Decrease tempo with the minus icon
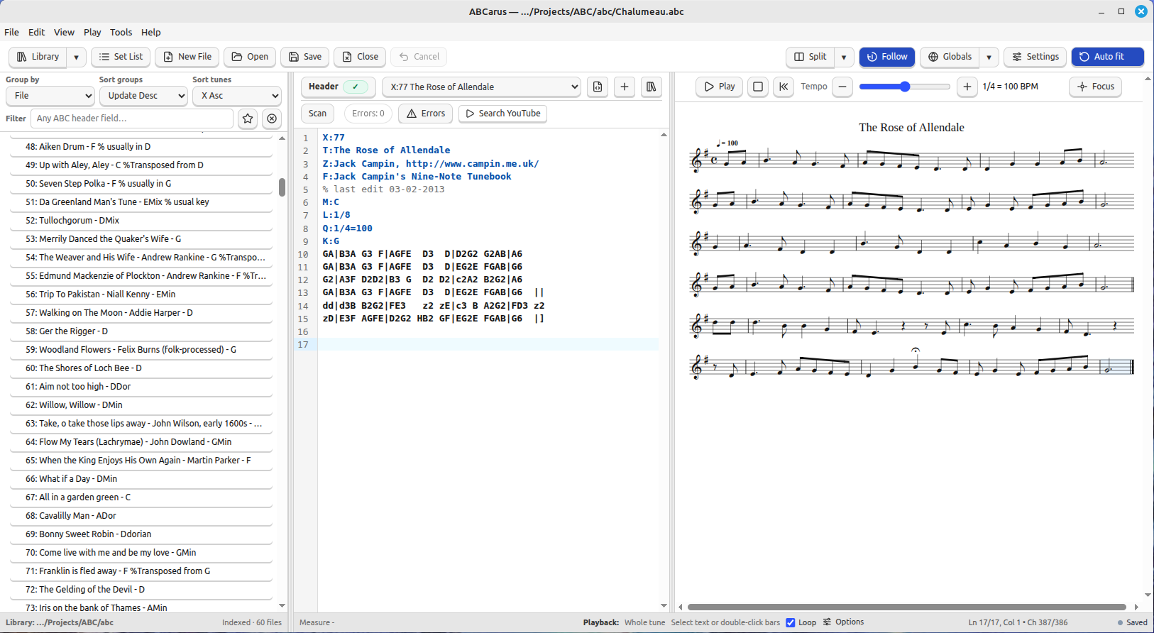 tap(842, 87)
